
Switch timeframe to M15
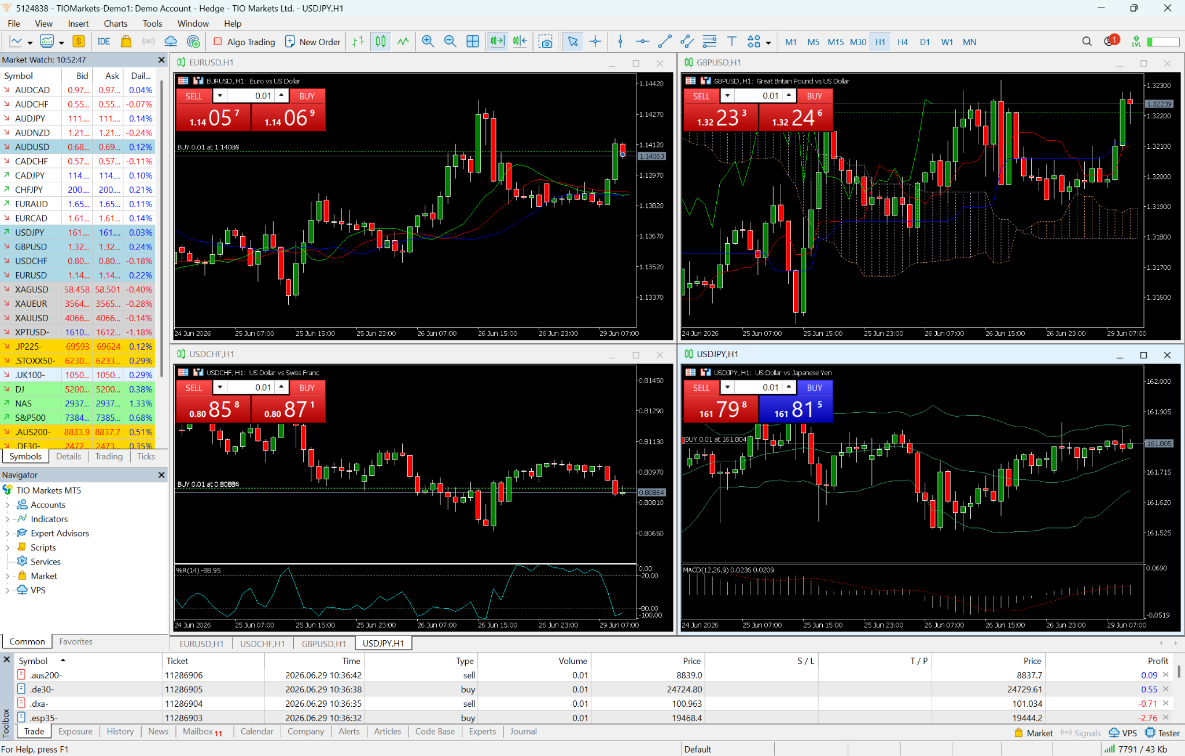[x=836, y=42]
